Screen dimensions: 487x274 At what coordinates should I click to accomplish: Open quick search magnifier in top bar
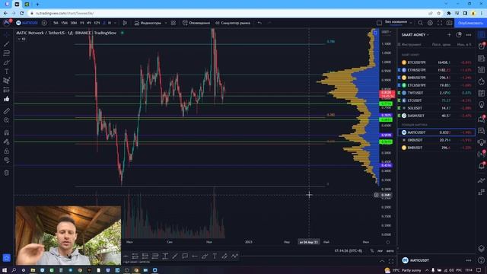[x=420, y=23]
